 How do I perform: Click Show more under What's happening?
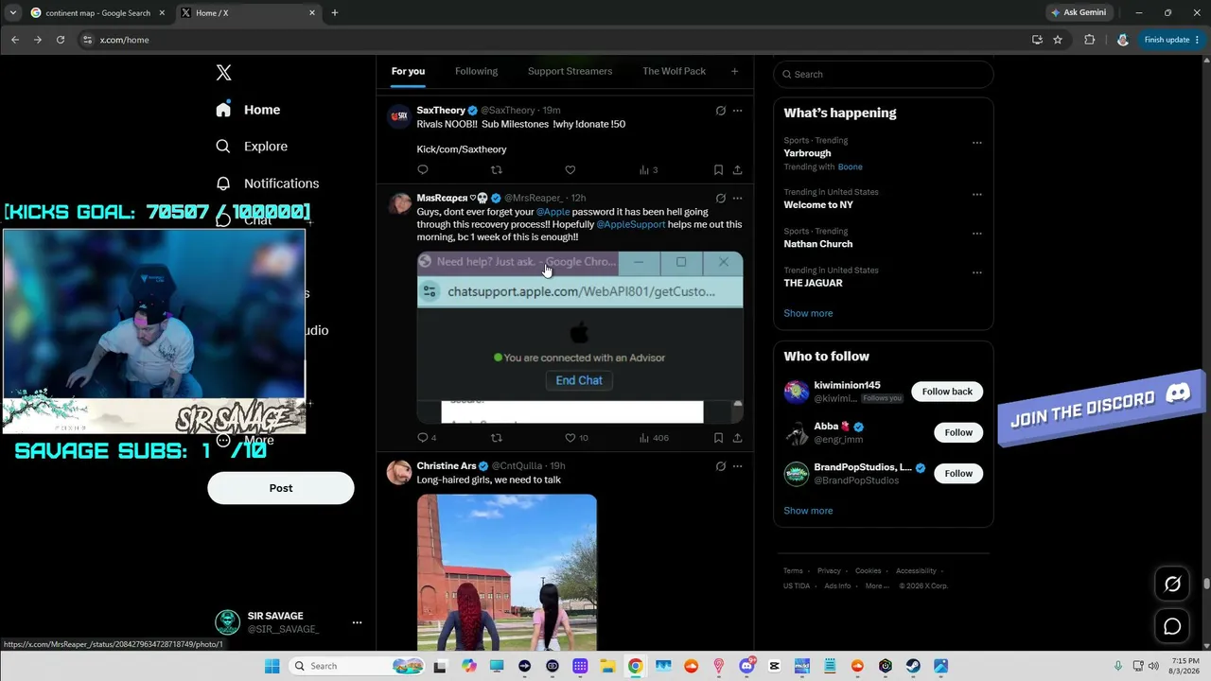pos(808,313)
